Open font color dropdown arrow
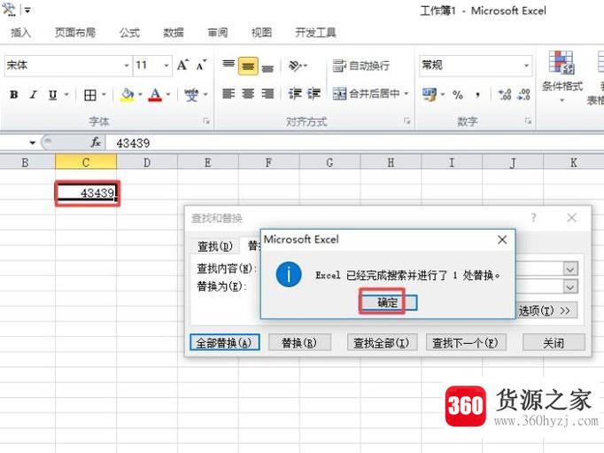 (168, 95)
